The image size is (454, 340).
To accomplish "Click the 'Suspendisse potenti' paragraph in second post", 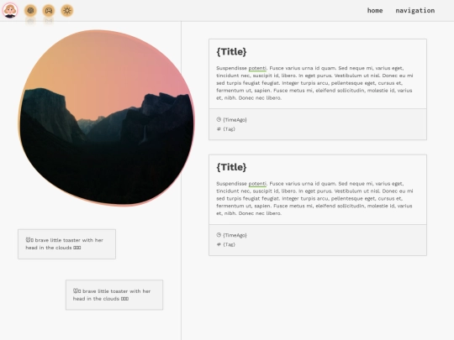I will point(314,198).
